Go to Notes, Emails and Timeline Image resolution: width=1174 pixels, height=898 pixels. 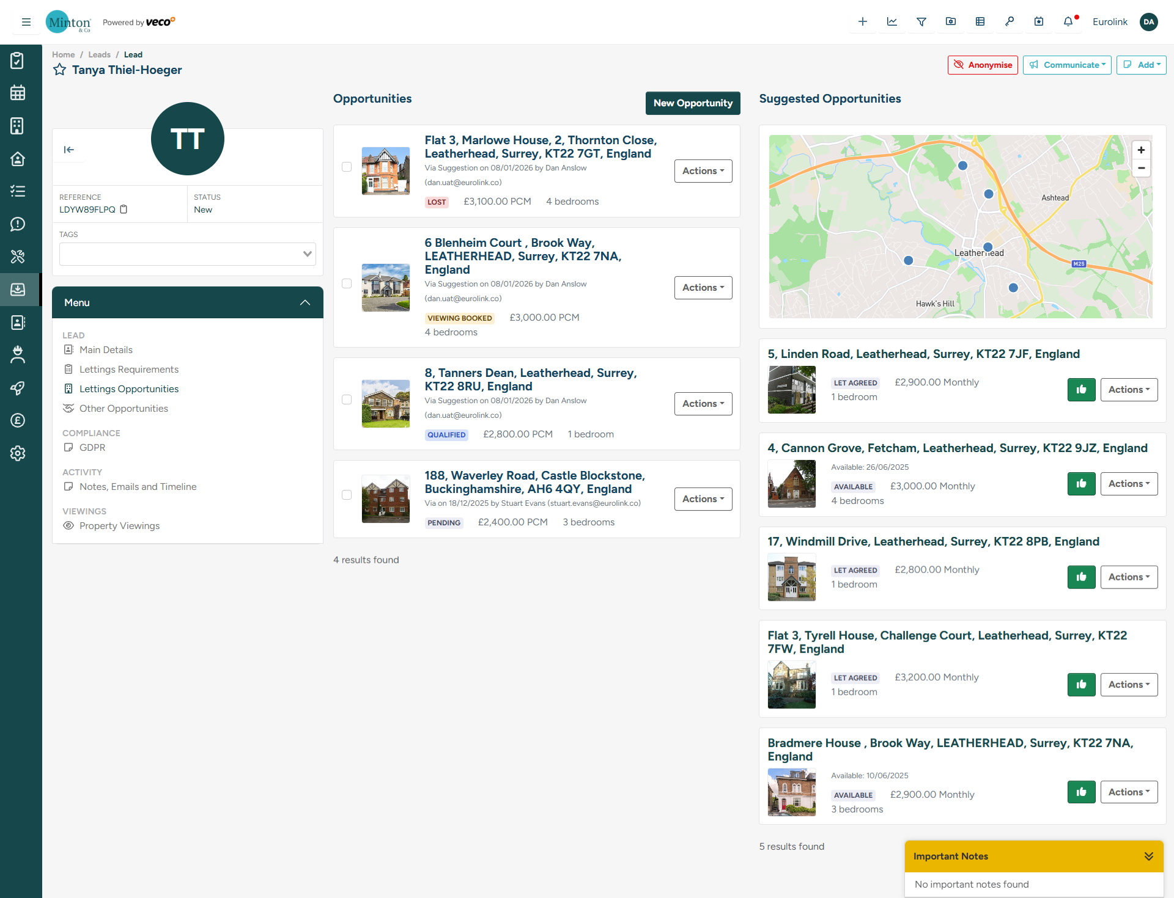pos(138,487)
